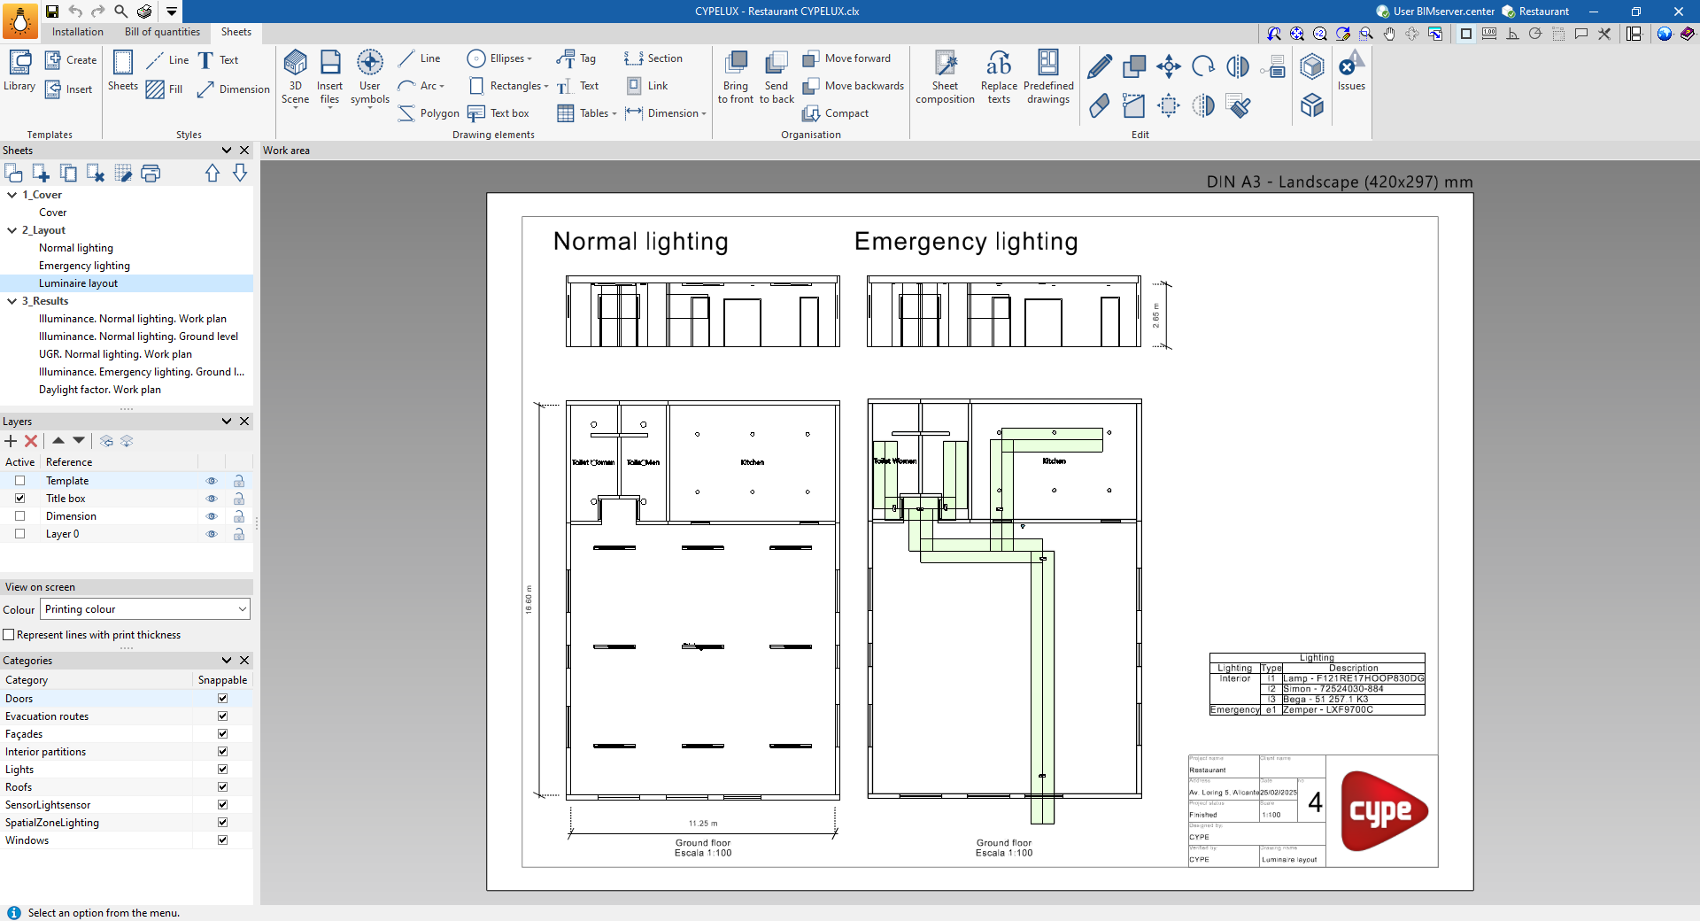This screenshot has width=1700, height=921.
Task: Click the Text box button
Action: (x=498, y=113)
